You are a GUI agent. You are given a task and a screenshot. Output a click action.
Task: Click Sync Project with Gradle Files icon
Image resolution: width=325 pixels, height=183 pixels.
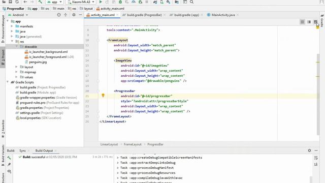point(155,2)
